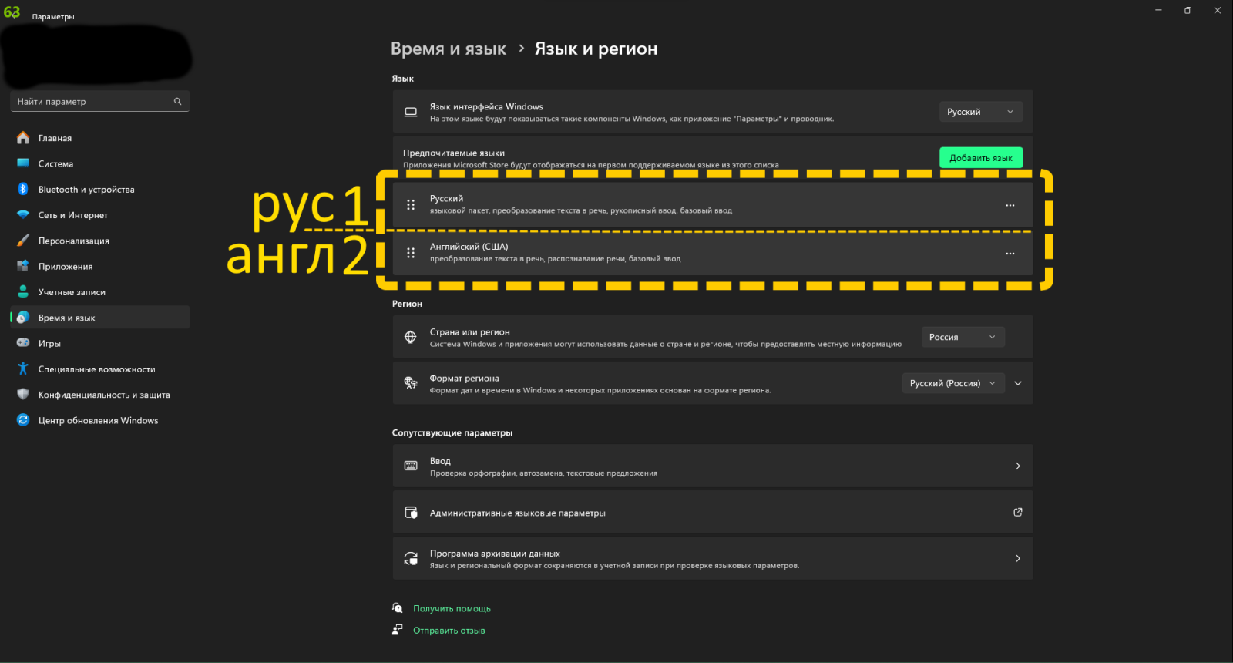Screen dimensions: 1233x663
Task: Click the search magnifier icon in Найти параметр
Action: coord(177,101)
